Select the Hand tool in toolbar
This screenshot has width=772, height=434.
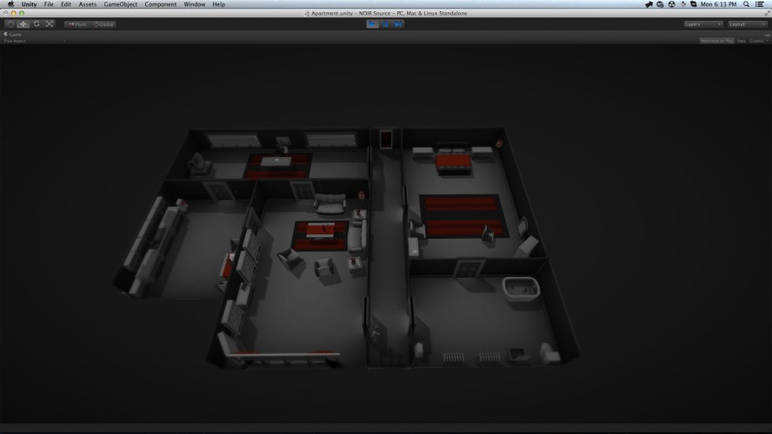[10, 24]
